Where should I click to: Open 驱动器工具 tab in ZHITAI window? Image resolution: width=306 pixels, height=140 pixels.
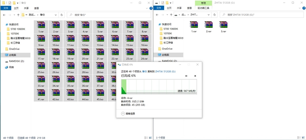pos(203,8)
